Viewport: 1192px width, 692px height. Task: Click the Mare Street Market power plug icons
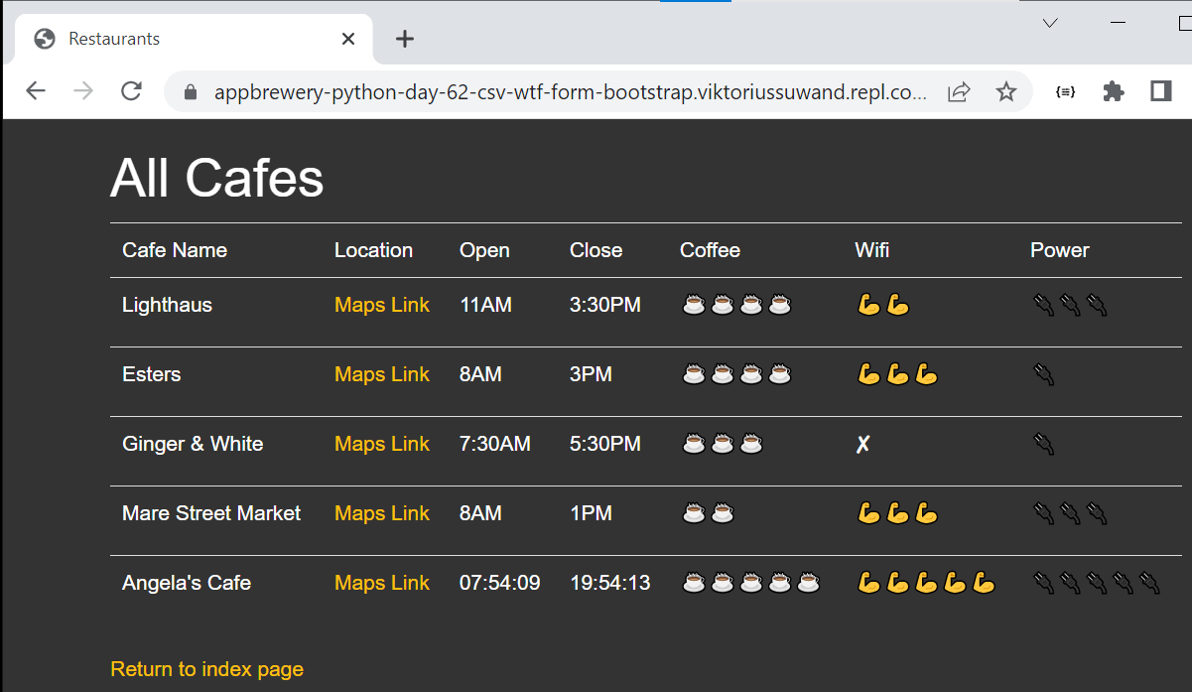tap(1069, 513)
